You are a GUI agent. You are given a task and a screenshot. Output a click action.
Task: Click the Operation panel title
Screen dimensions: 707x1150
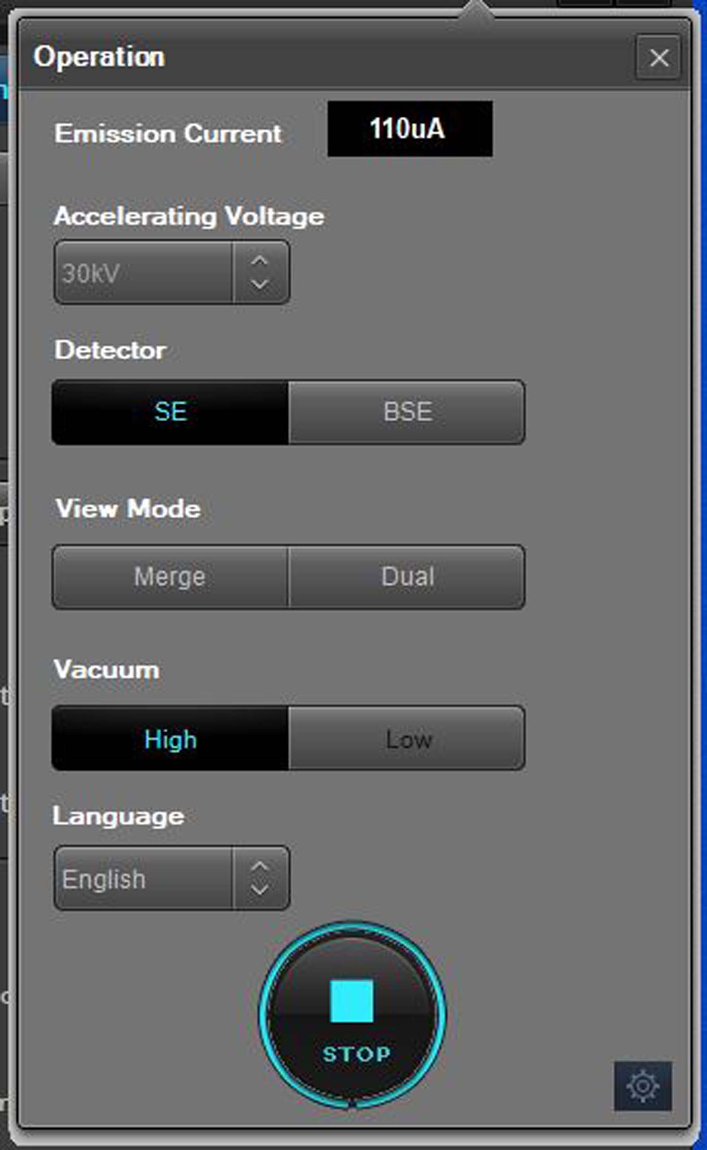click(x=99, y=57)
